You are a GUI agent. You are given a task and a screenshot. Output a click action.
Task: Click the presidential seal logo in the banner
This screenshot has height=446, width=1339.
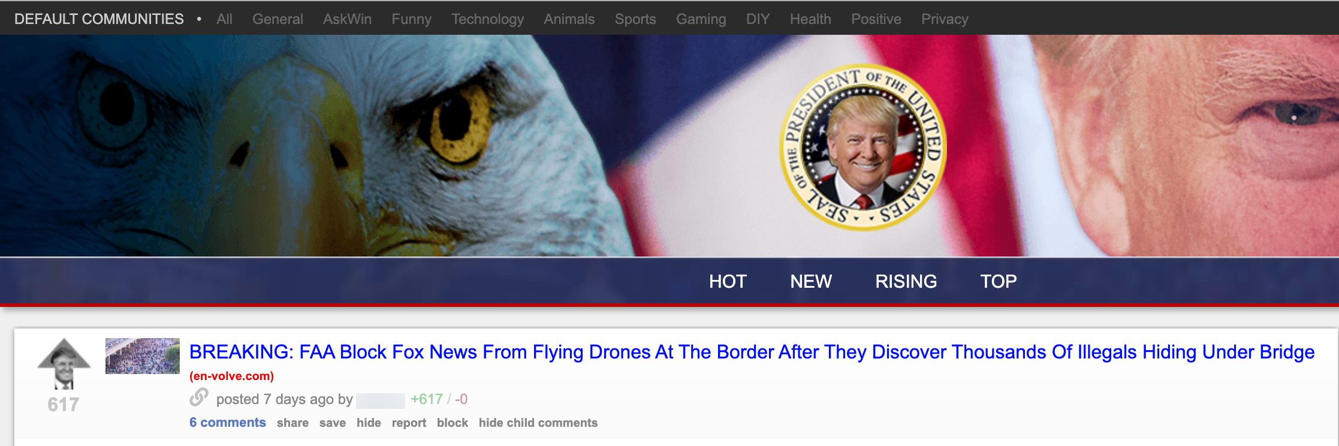tap(862, 147)
